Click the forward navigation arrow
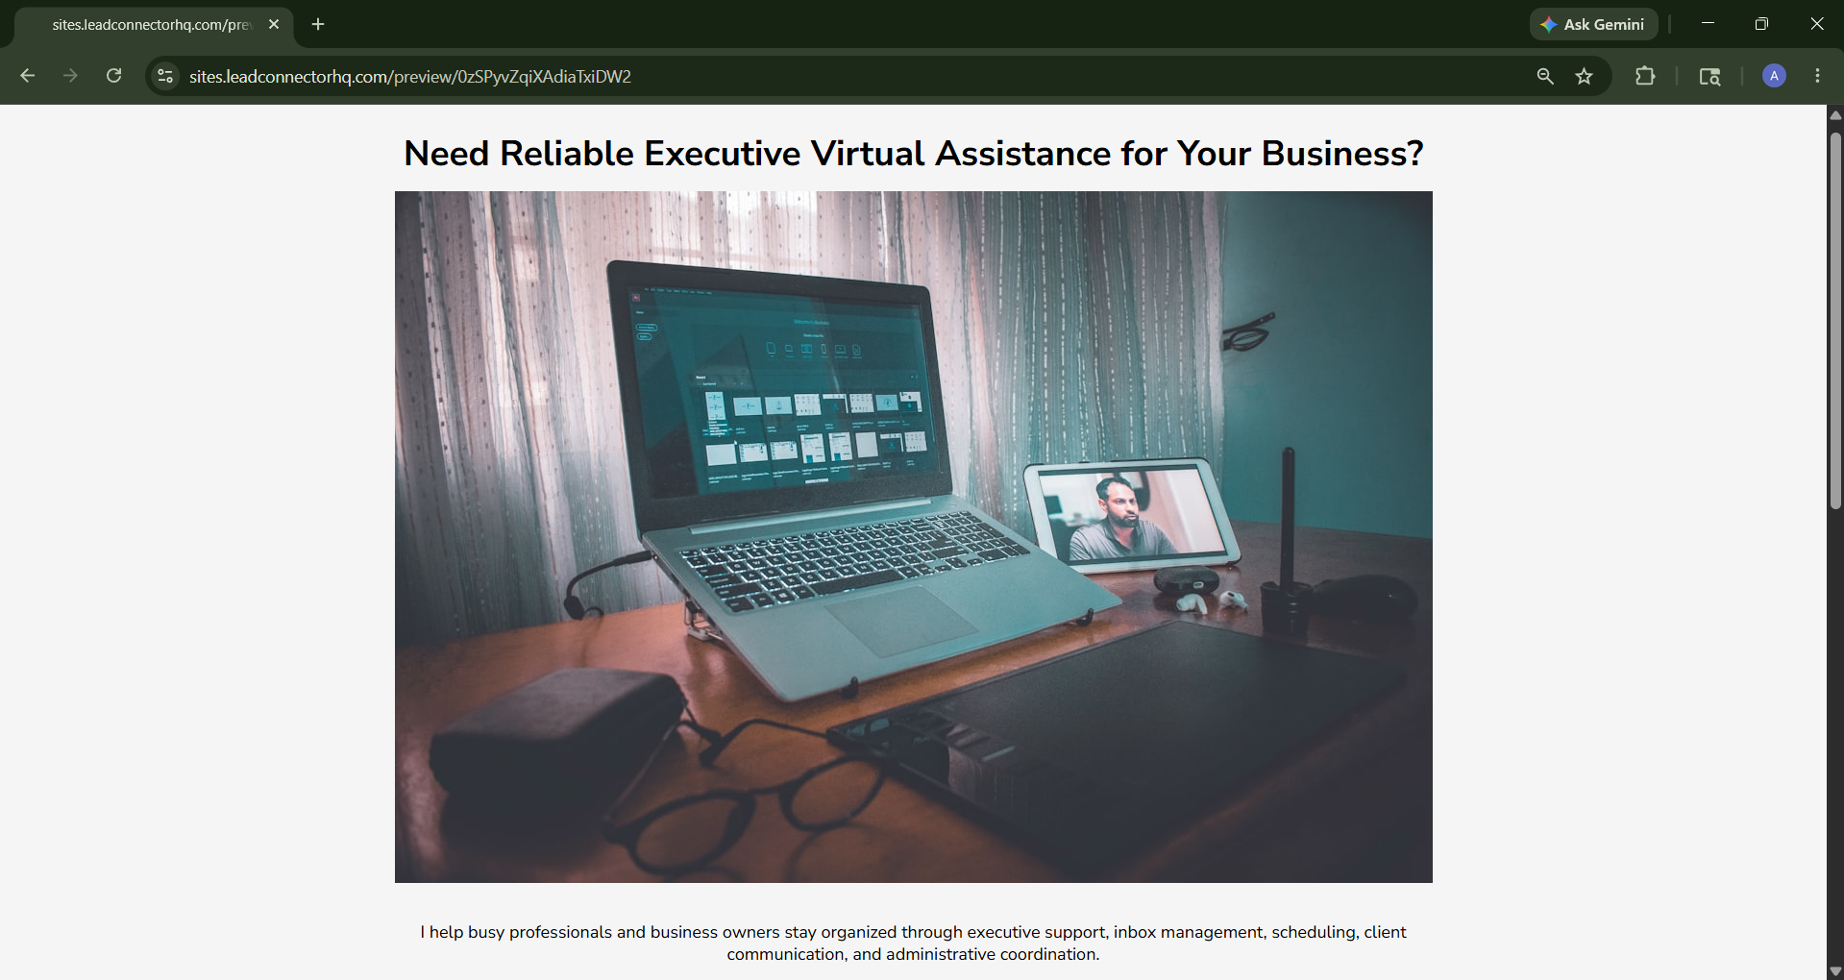 [70, 76]
